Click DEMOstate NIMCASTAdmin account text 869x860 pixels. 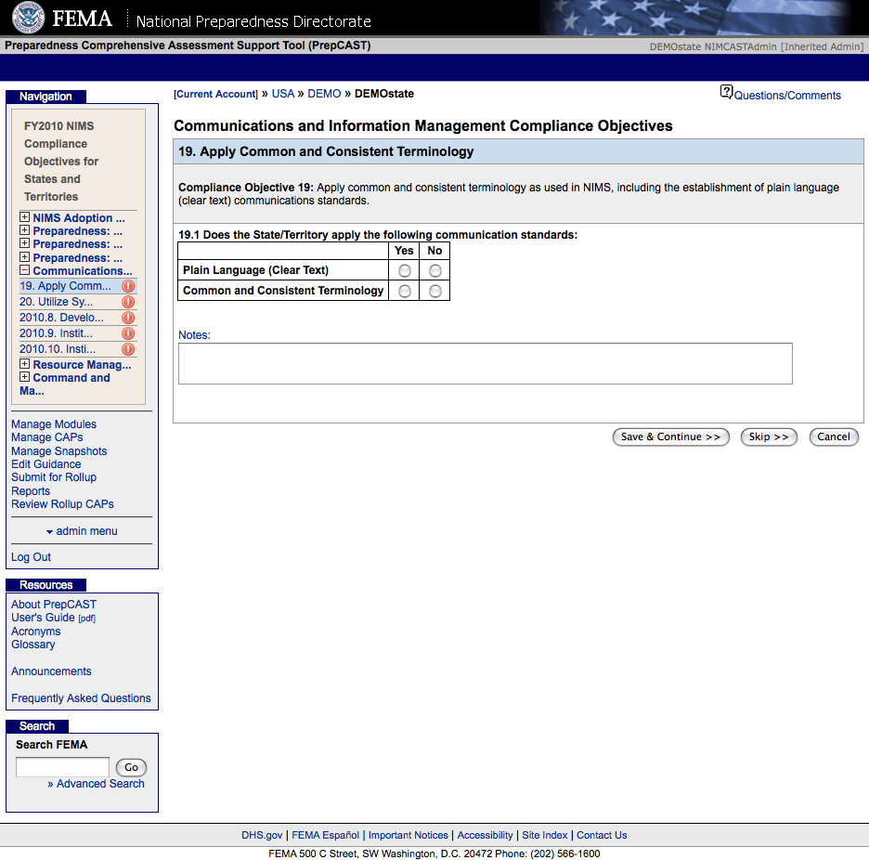pyautogui.click(x=757, y=46)
